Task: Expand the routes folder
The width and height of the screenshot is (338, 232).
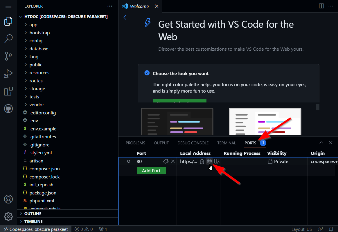Action: coord(68,81)
